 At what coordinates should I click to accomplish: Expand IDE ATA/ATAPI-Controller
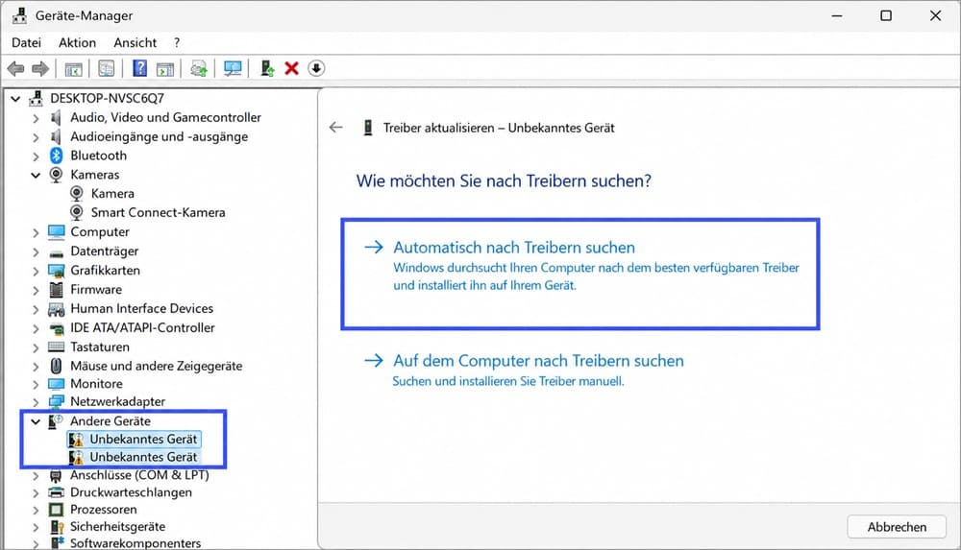click(36, 329)
